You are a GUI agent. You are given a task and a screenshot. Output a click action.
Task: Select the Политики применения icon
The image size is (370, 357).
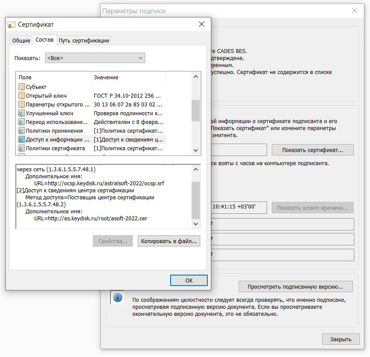point(21,131)
